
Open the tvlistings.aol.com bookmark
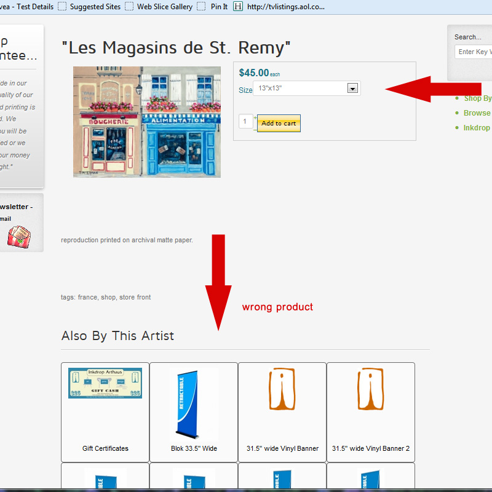tap(285, 7)
